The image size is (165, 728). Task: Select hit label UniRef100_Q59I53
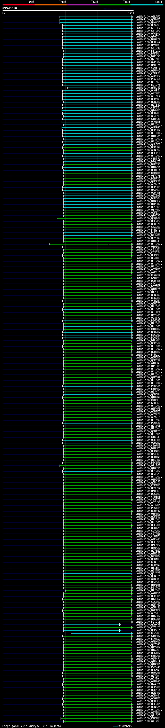[148, 45]
